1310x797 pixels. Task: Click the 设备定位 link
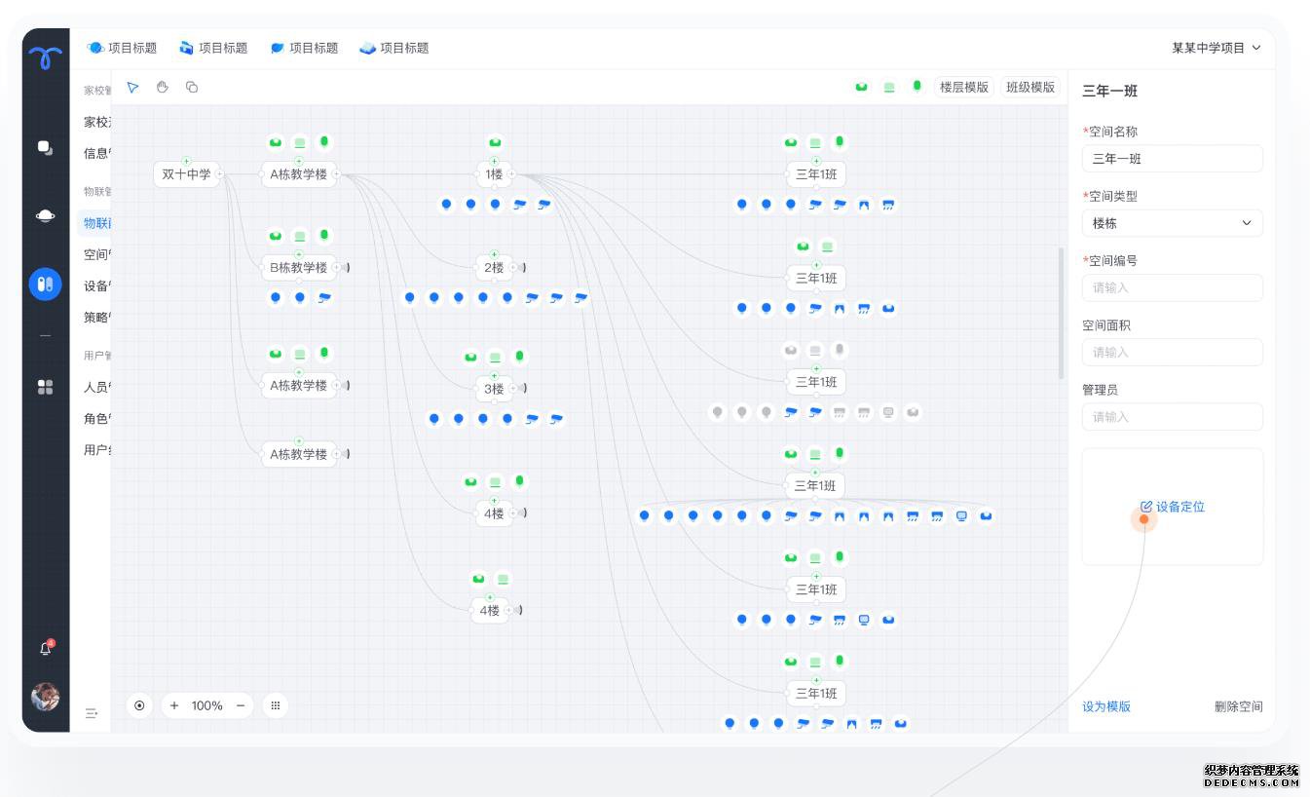(1180, 507)
